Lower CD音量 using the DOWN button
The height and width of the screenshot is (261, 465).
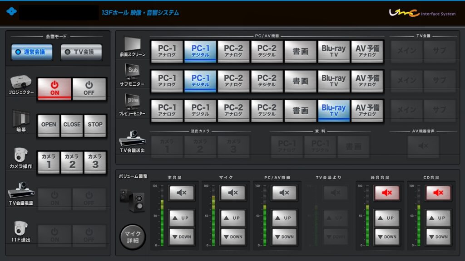438,237
